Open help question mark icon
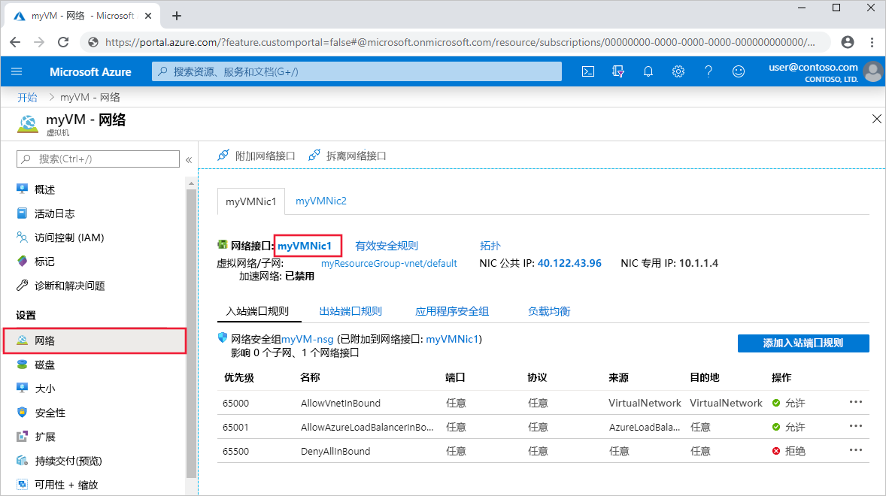Image resolution: width=886 pixels, height=496 pixels. point(708,71)
